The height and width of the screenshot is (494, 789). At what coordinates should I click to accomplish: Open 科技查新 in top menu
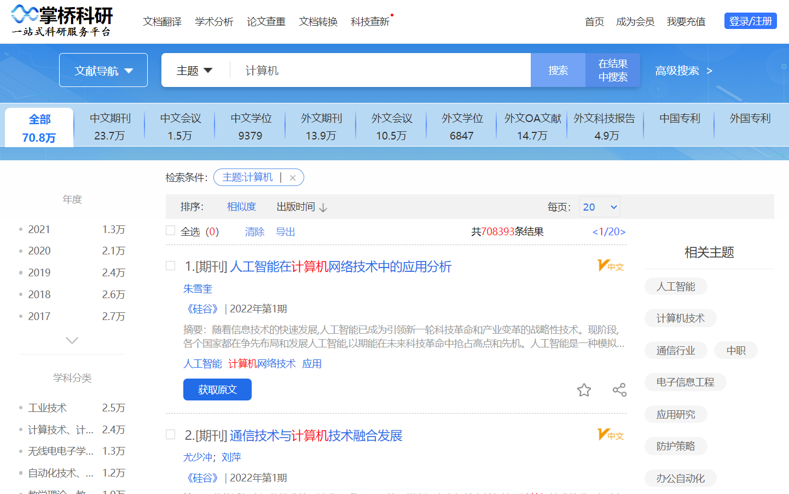pos(370,21)
